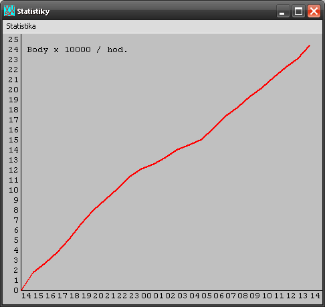Click y-axis label 0 at origin
Viewport: 325px width, 307px height.
coord(16,290)
